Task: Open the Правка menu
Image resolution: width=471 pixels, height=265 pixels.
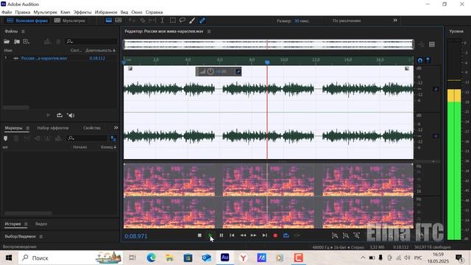Action: (x=23, y=13)
